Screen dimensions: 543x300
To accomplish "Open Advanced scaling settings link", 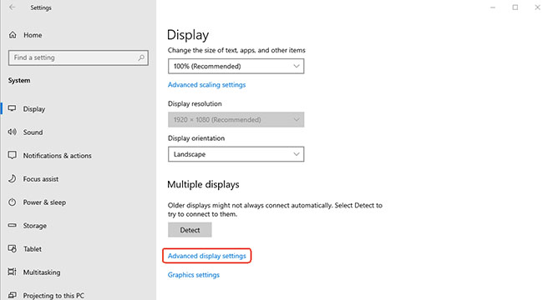I will 206,85.
